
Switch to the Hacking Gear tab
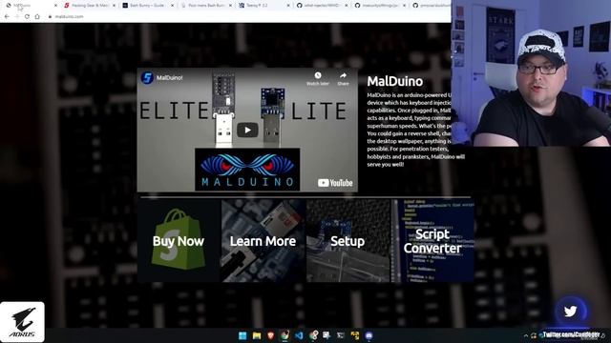point(89,6)
